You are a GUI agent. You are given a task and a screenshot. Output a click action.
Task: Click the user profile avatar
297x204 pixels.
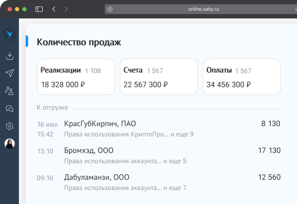pos(9,143)
